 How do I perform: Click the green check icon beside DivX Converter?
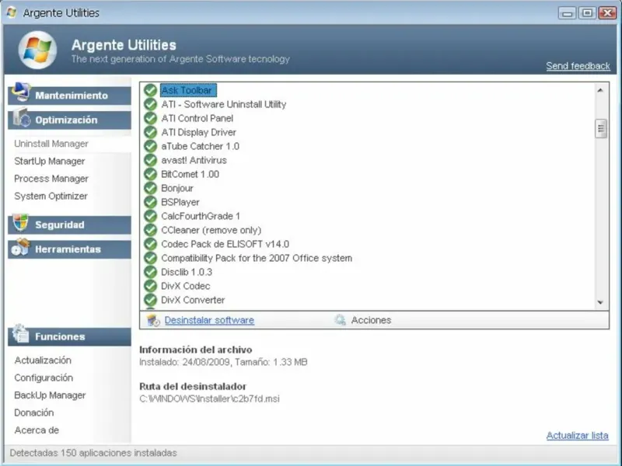(x=150, y=300)
